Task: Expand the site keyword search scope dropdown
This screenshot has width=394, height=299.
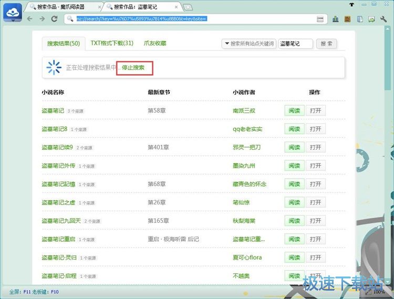Action: click(248, 44)
